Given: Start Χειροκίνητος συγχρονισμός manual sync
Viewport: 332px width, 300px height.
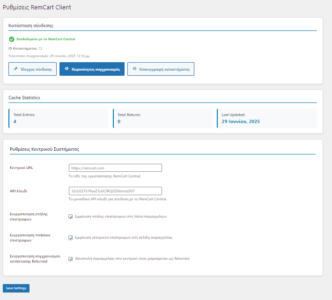Looking at the screenshot, I should (x=92, y=69).
